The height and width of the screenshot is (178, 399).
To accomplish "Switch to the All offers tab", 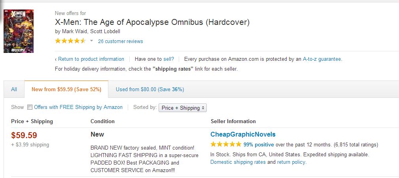I will click(14, 90).
